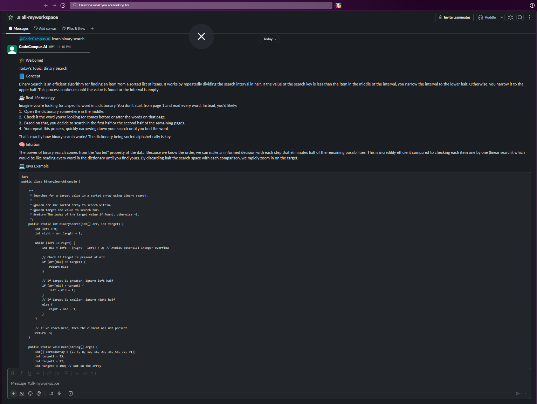Focus the top search bar field
This screenshot has width=537, height=404.
[x=201, y=5]
